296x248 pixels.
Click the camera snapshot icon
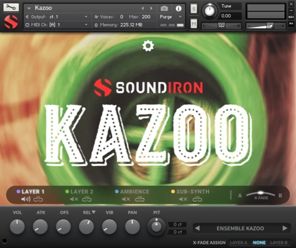tap(164, 8)
